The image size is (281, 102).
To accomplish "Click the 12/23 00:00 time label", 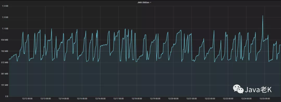I will click(x=228, y=99).
